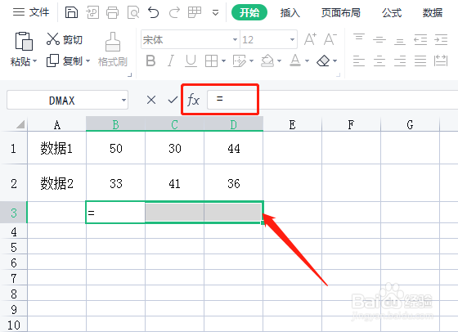Select row 5 header
This screenshot has height=332, width=458.
tap(14, 247)
